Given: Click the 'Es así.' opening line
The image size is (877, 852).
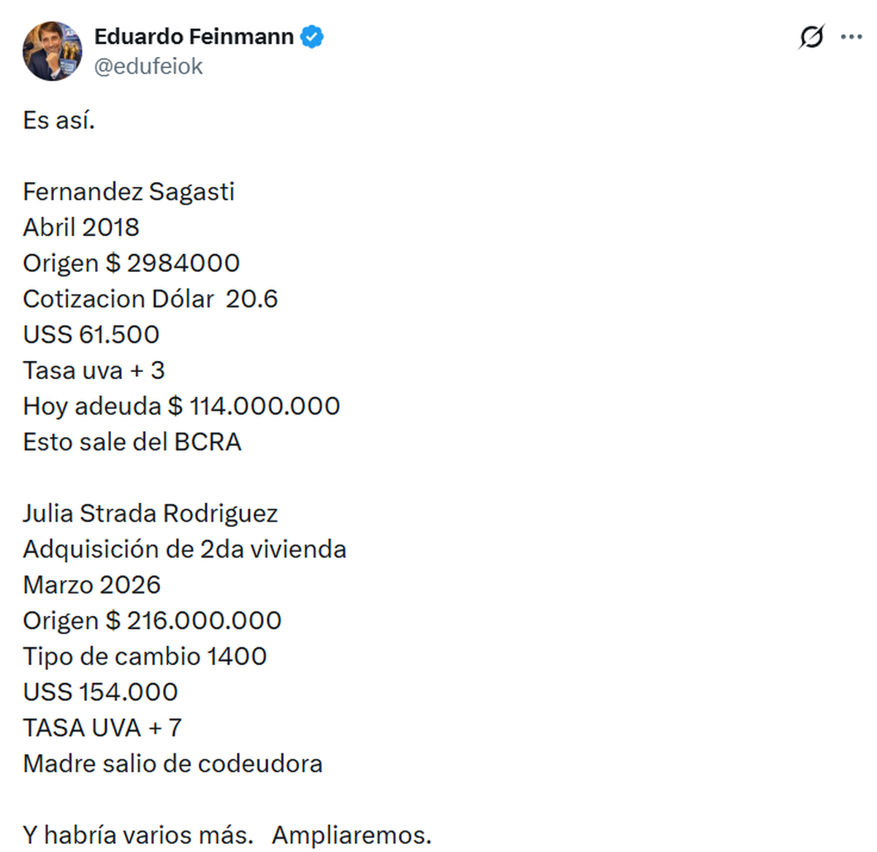Looking at the screenshot, I should tap(59, 120).
